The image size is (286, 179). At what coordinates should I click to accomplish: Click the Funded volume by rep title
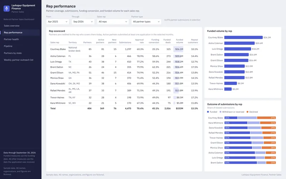click(x=220, y=31)
